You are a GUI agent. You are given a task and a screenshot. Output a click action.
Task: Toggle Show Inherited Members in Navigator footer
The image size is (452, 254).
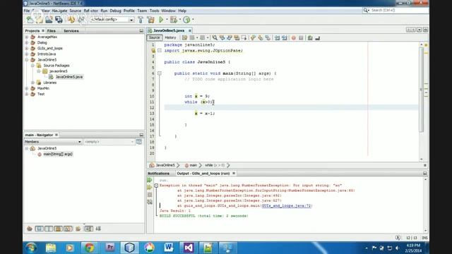pos(30,229)
